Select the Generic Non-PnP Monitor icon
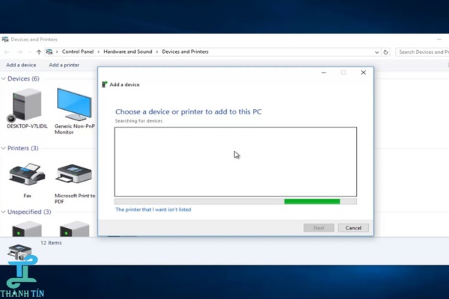Image resolution: width=449 pixels, height=299 pixels. [74, 105]
